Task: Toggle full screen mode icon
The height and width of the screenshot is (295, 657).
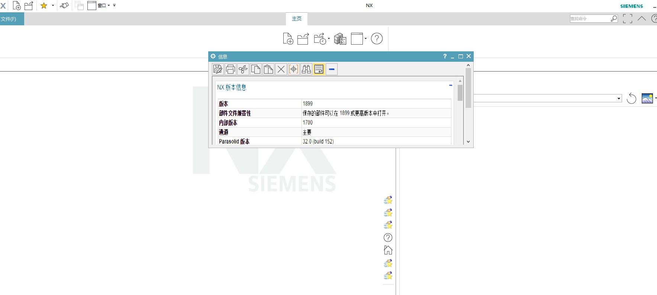Action: coord(628,19)
